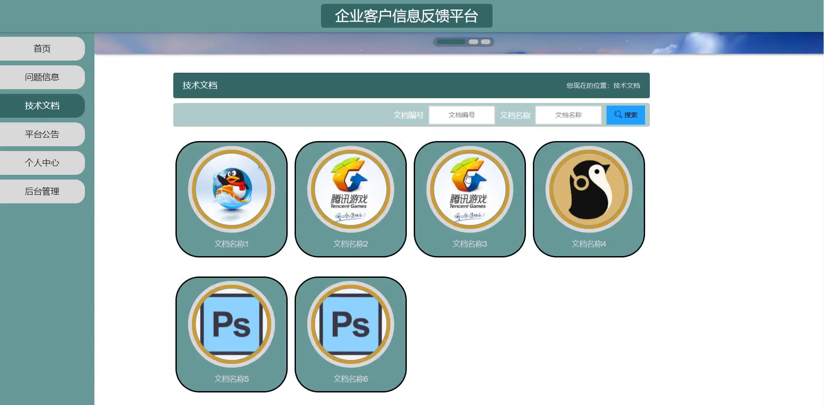This screenshot has height=405, width=824.
Task: Click the 文档名称6 caption
Action: tap(350, 379)
